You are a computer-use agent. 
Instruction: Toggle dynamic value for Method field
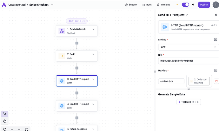coord(216,40)
